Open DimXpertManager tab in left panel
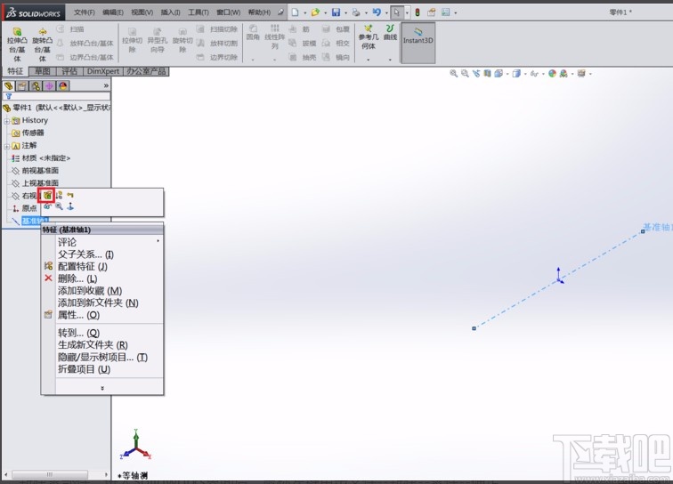 (x=49, y=85)
